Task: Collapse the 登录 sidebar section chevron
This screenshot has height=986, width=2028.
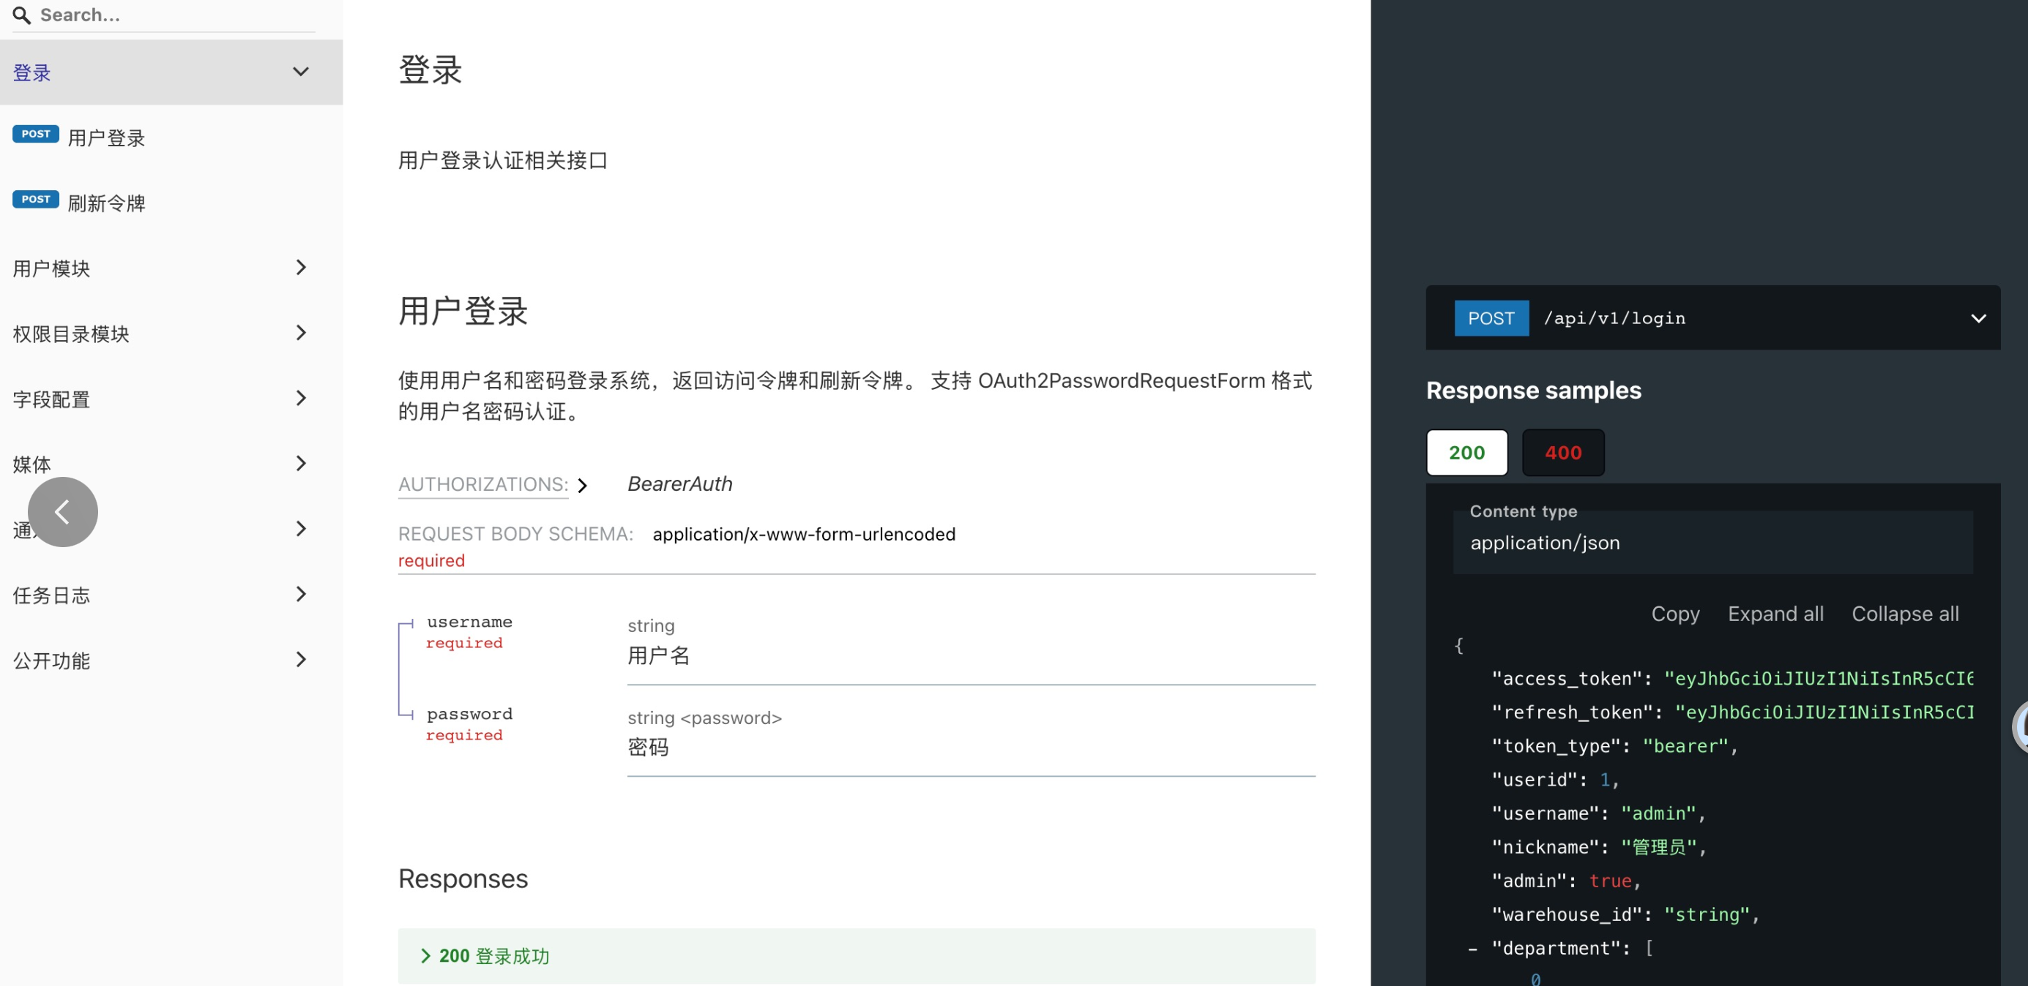Action: [x=300, y=72]
